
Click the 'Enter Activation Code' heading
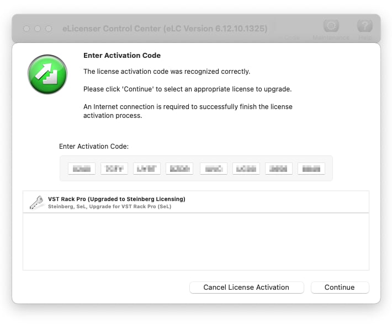coord(122,56)
